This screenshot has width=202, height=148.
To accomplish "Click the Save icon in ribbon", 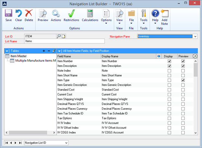I will click(x=8, y=13).
